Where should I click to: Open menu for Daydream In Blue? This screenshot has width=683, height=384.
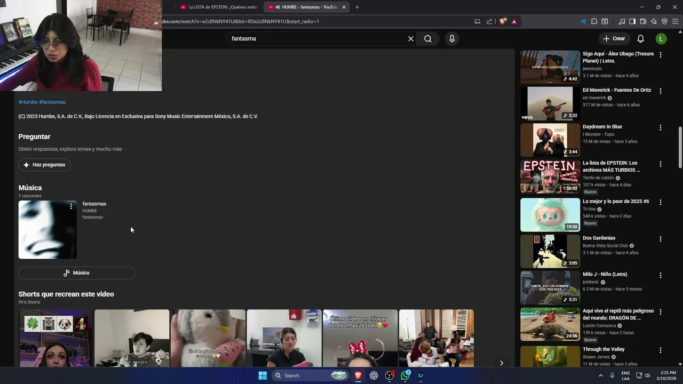click(661, 128)
